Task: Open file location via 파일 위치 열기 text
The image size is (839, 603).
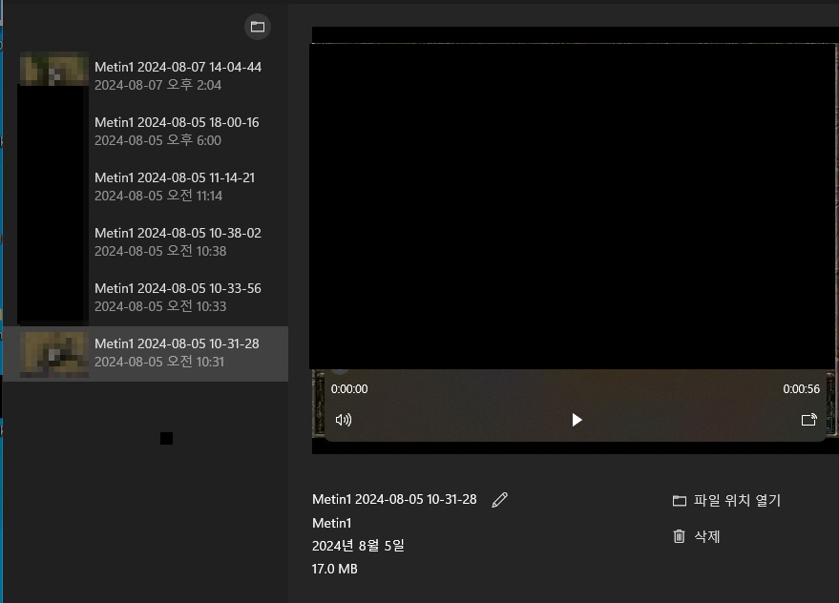Action: pos(737,500)
